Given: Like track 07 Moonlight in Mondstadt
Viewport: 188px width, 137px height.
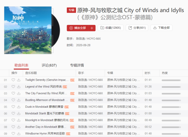Looking at the screenshot, I should 13,120.
